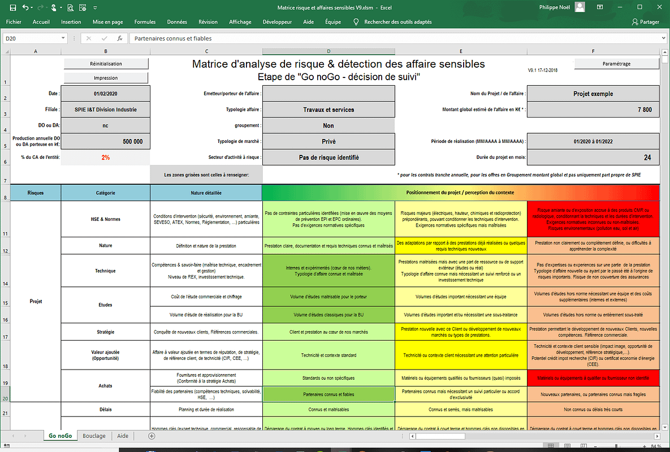
Task: Switch to the Insertion ribbon tab
Action: click(x=71, y=22)
